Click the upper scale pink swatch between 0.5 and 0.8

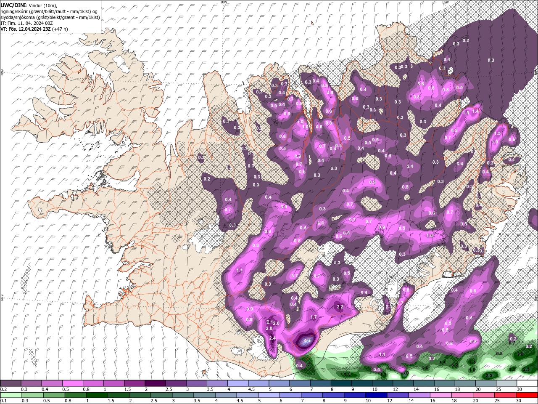point(72,383)
